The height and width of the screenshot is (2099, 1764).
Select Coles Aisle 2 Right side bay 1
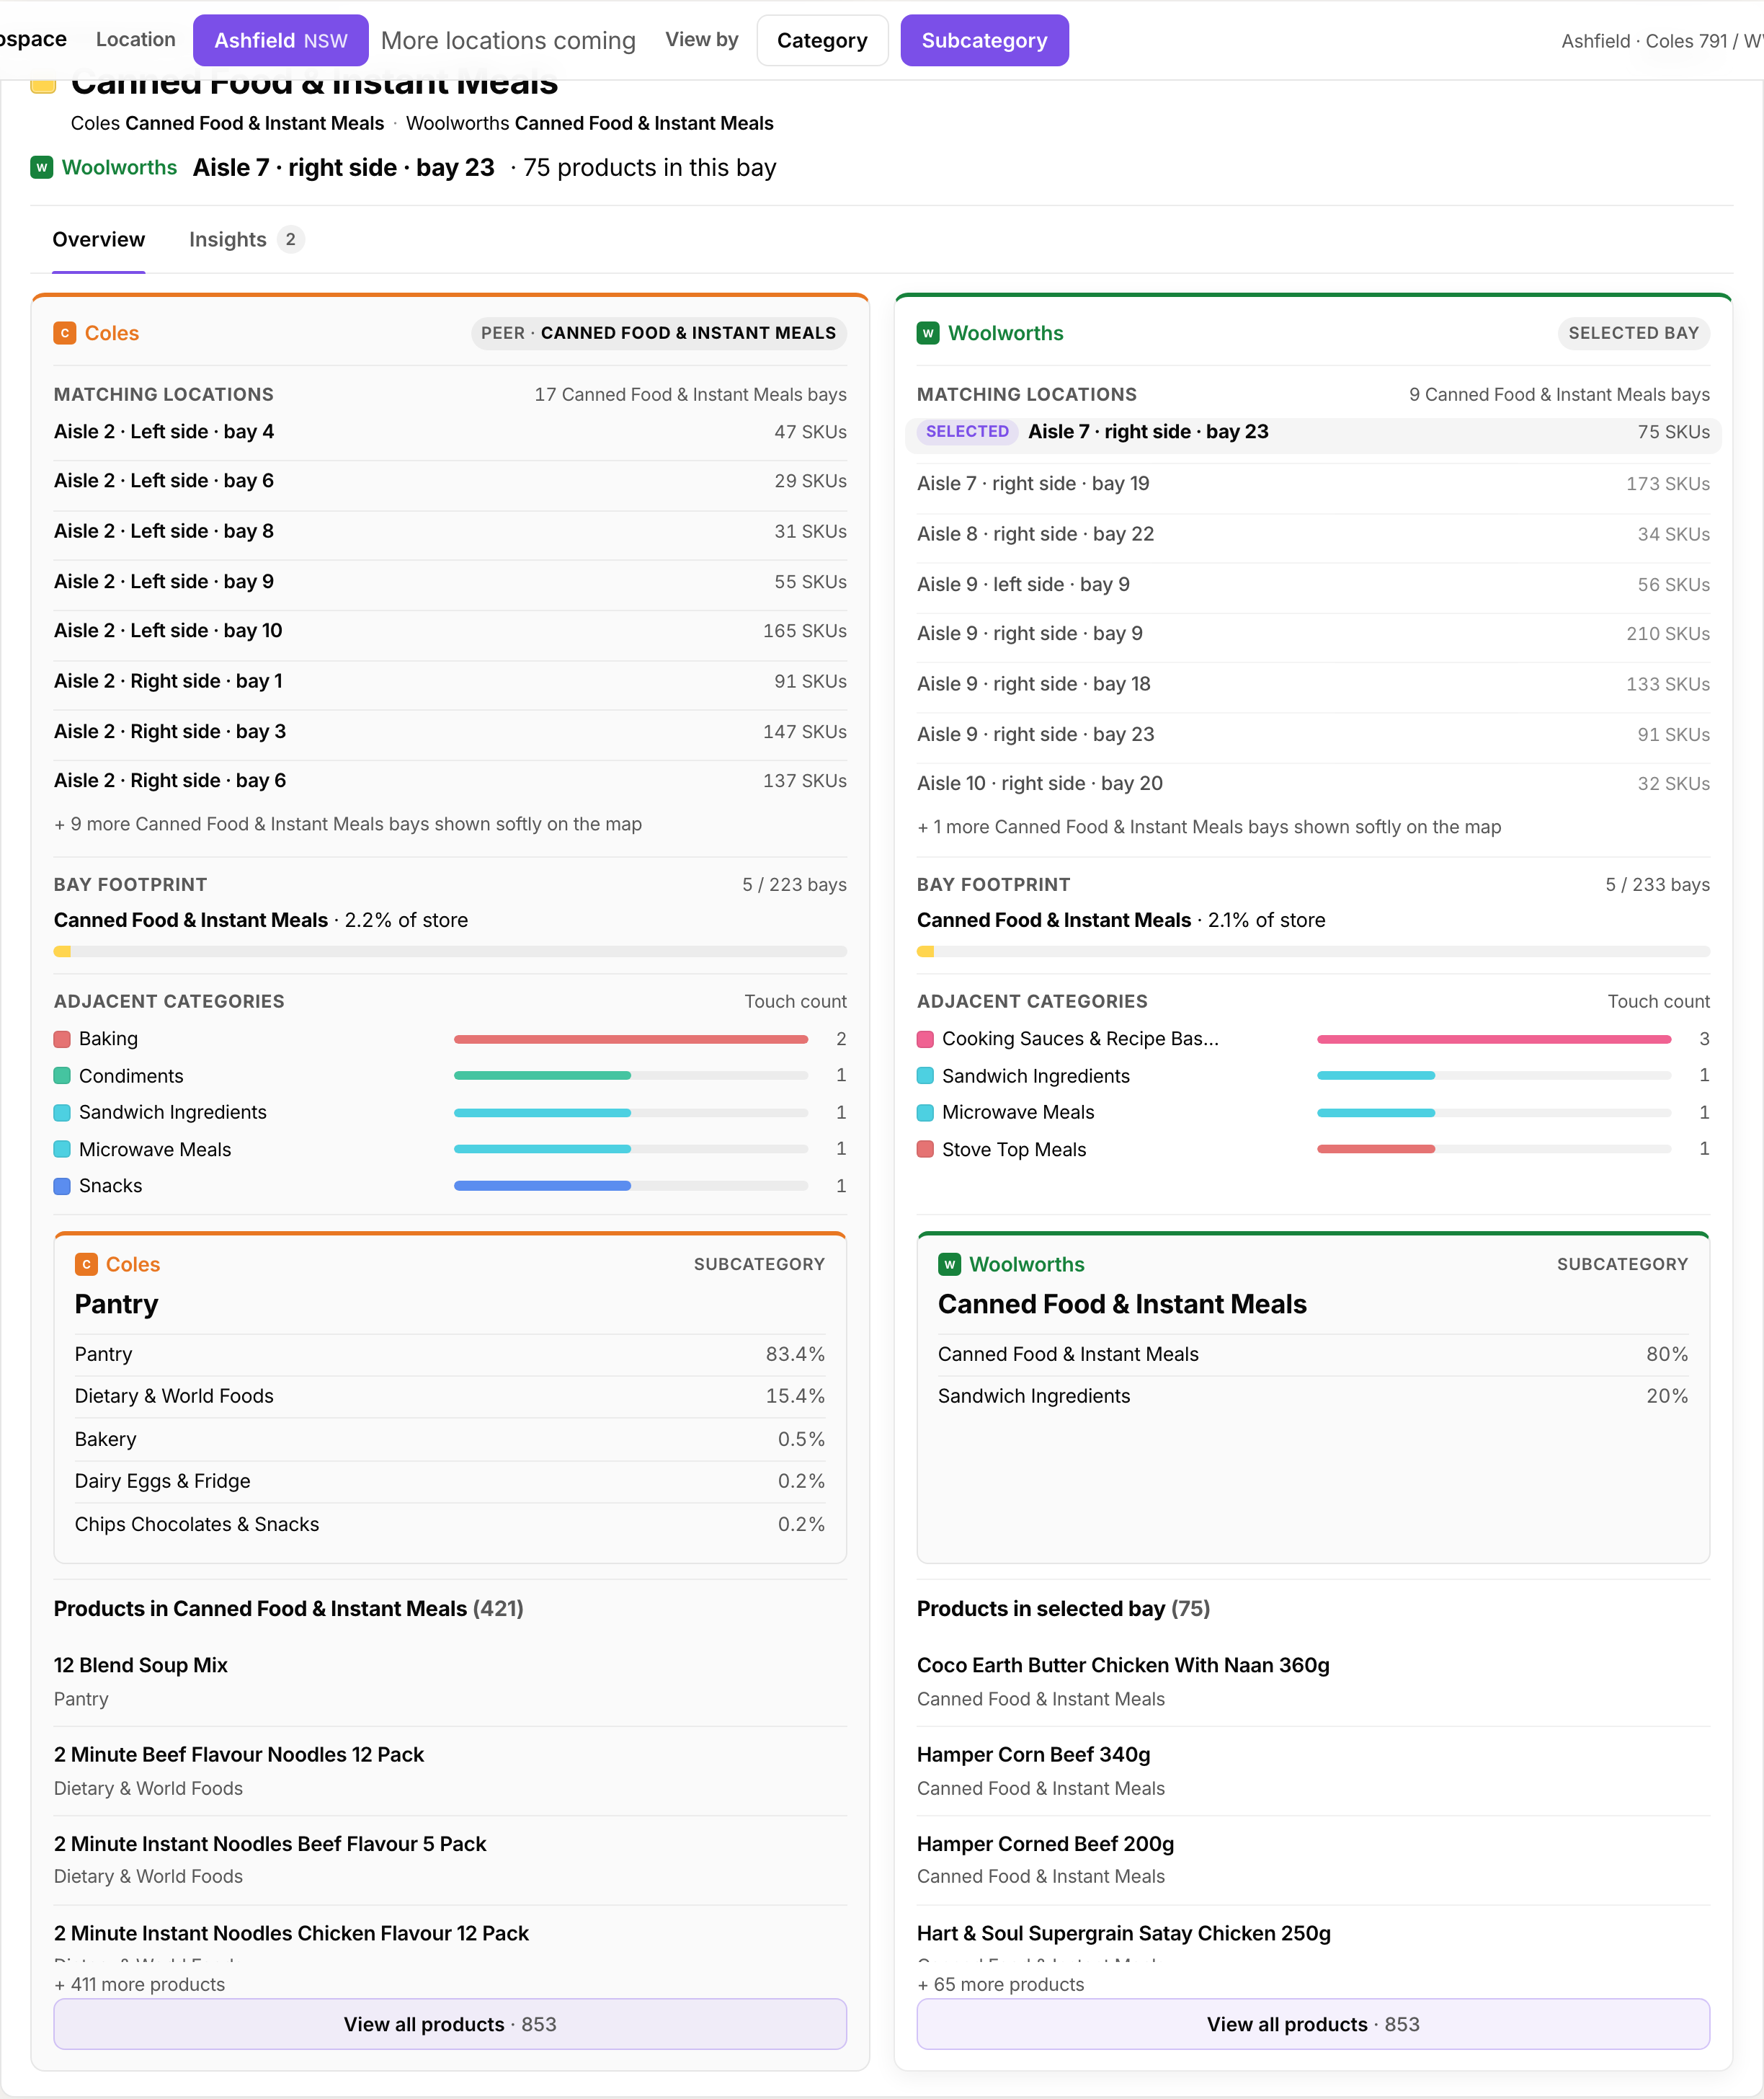tap(450, 681)
